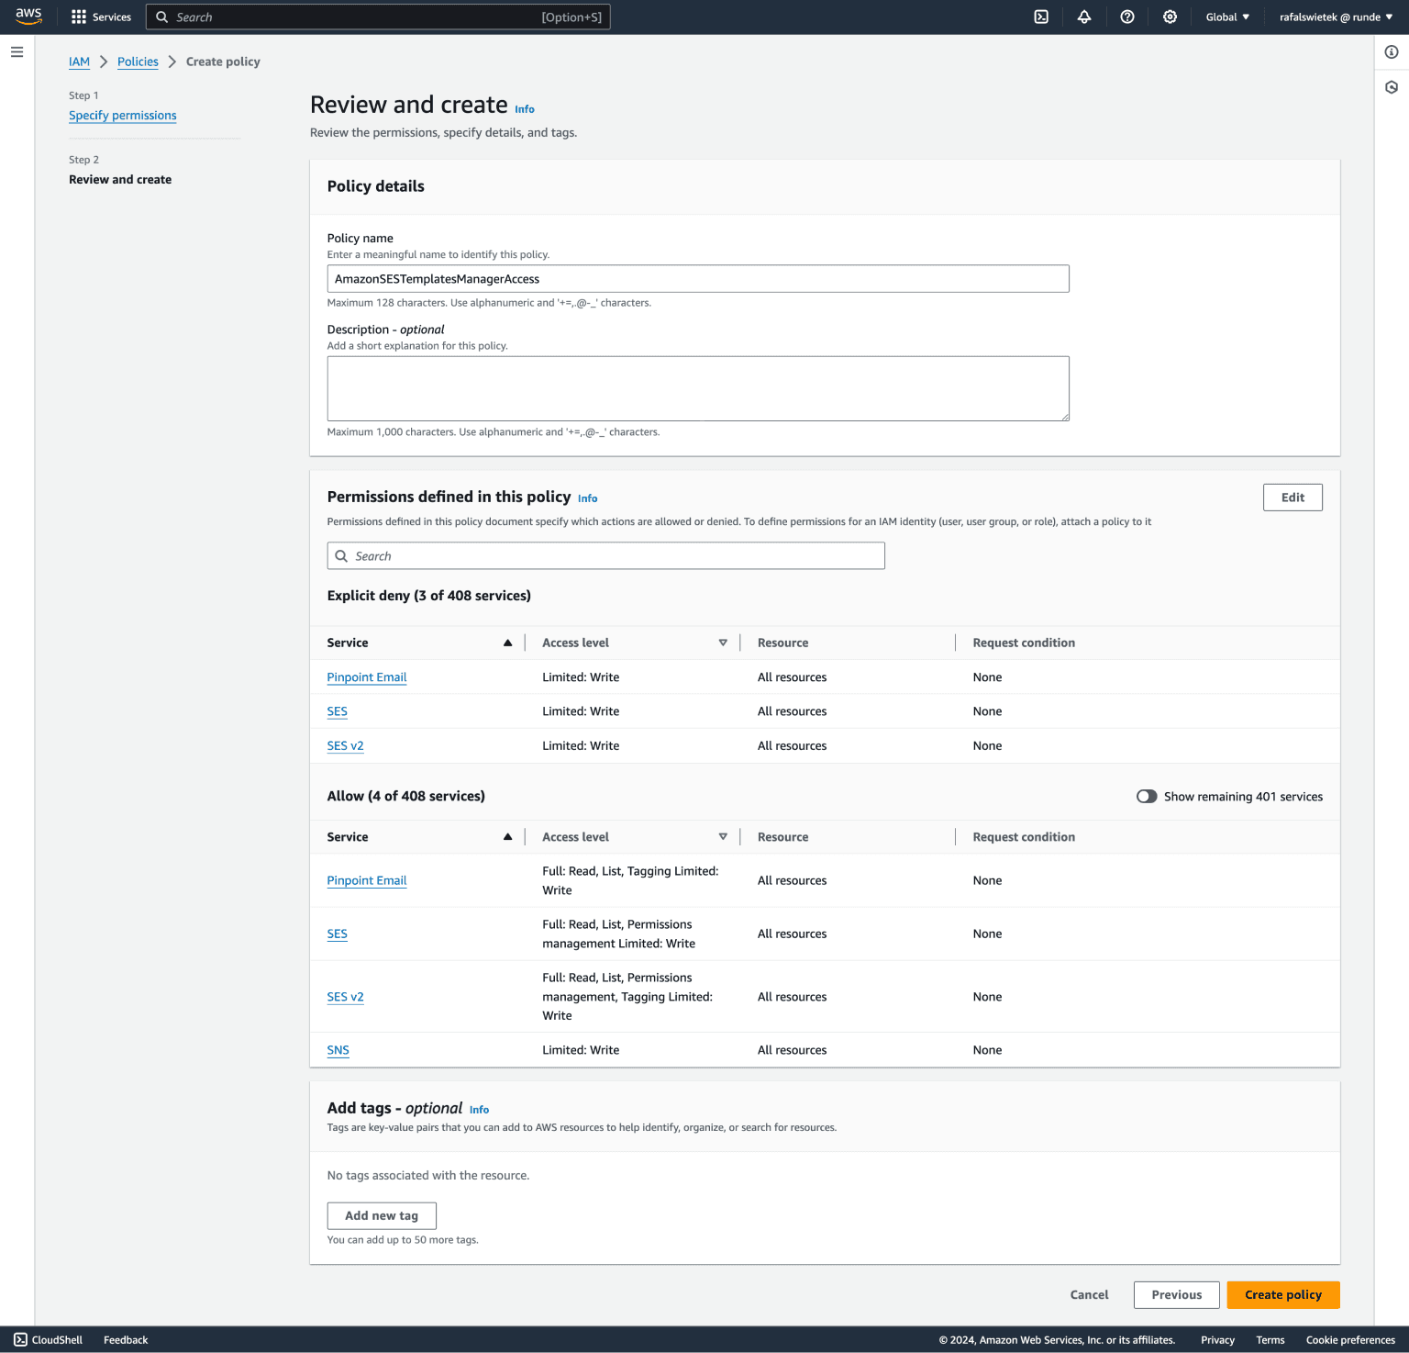Screen dimensions: 1409x1353
Task: Open the Resource Explorer icon in right sidebar
Action: tap(1389, 85)
